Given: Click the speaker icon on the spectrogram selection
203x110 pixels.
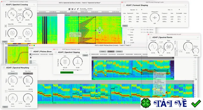Looking at the screenshot, I should (x=100, y=33).
